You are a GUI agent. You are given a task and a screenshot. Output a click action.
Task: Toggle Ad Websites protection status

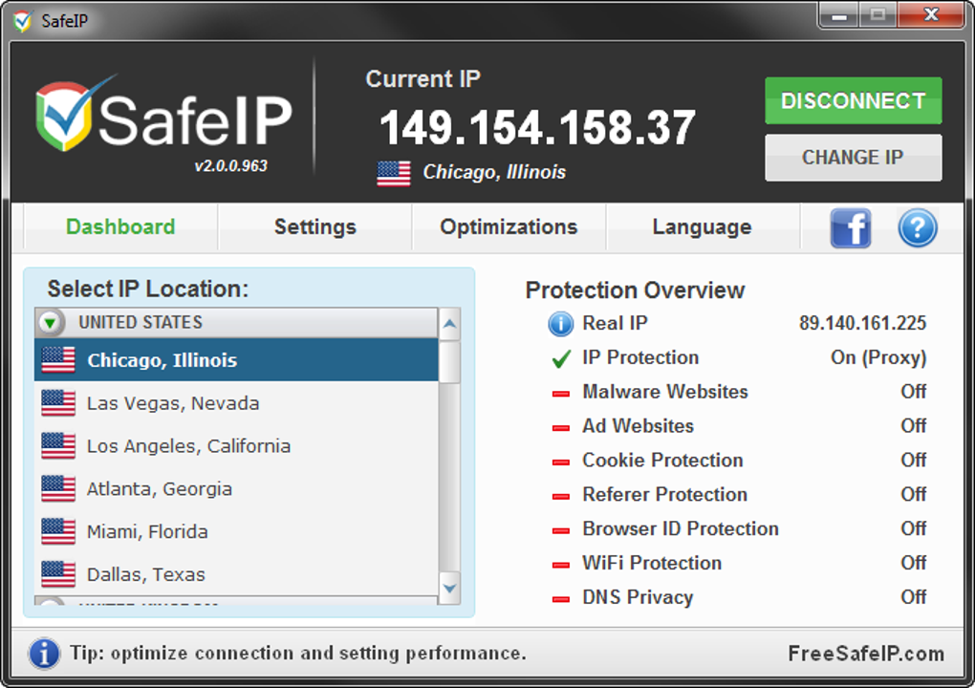(914, 426)
